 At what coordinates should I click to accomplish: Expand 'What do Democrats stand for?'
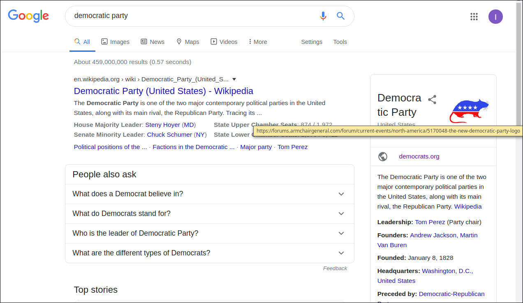click(x=210, y=213)
